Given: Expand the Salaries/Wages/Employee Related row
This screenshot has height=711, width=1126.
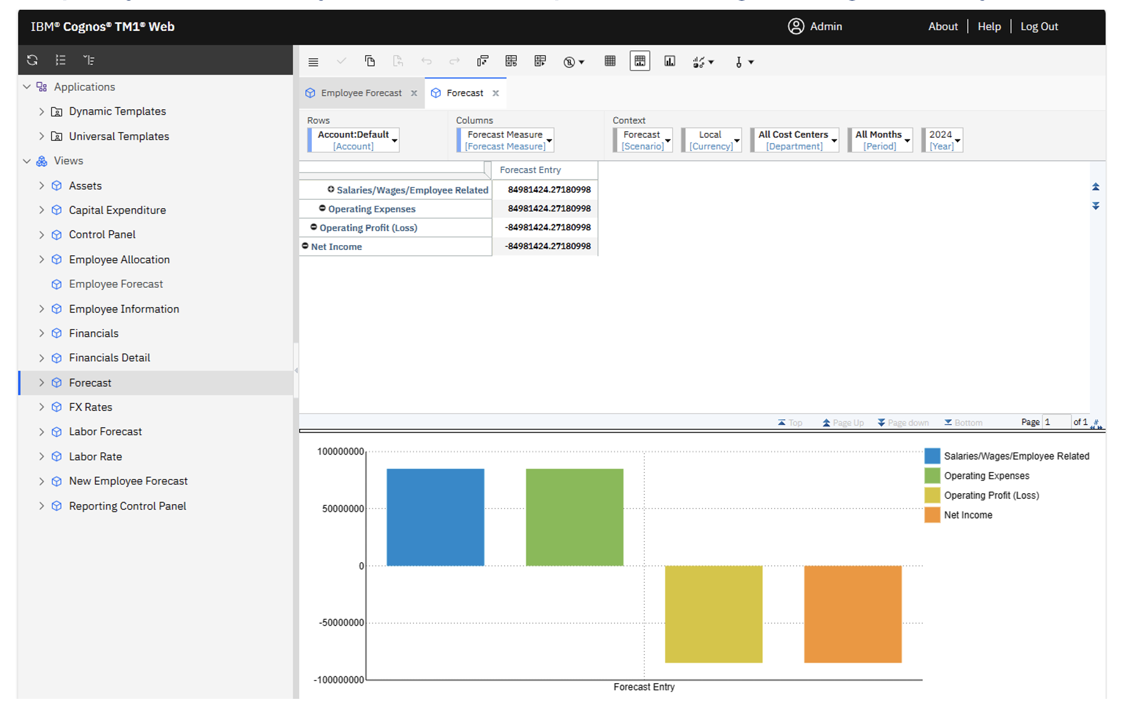Looking at the screenshot, I should point(331,189).
